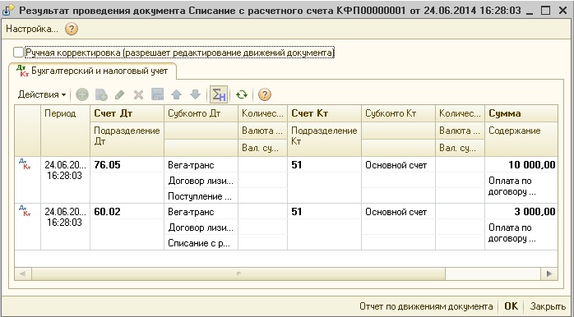Toggle the sigma tax accounting display button

tap(219, 94)
